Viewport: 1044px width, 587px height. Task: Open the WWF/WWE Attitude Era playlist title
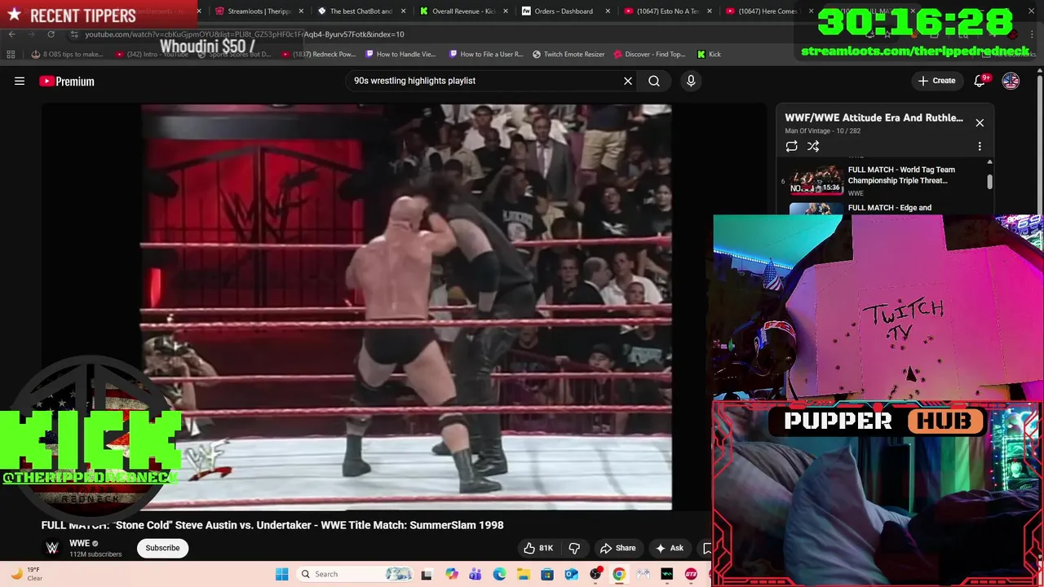point(874,117)
